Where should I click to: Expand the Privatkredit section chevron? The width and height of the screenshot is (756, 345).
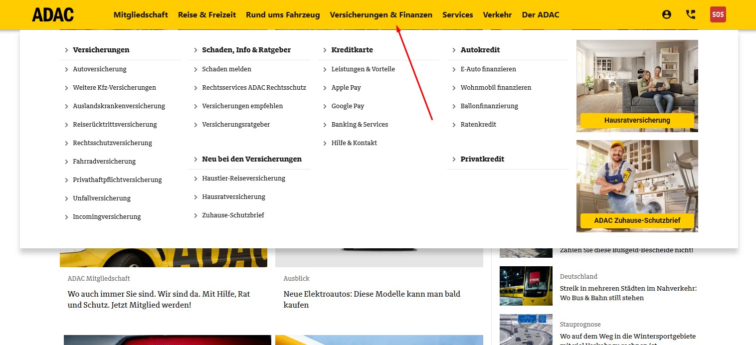454,159
